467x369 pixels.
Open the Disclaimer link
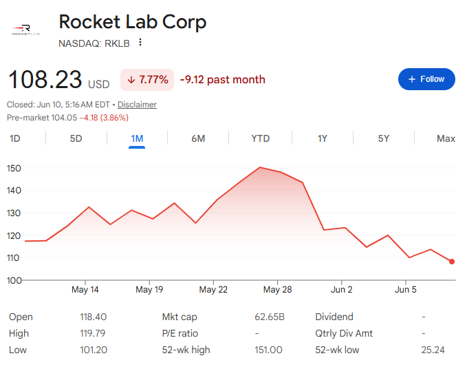coord(137,105)
